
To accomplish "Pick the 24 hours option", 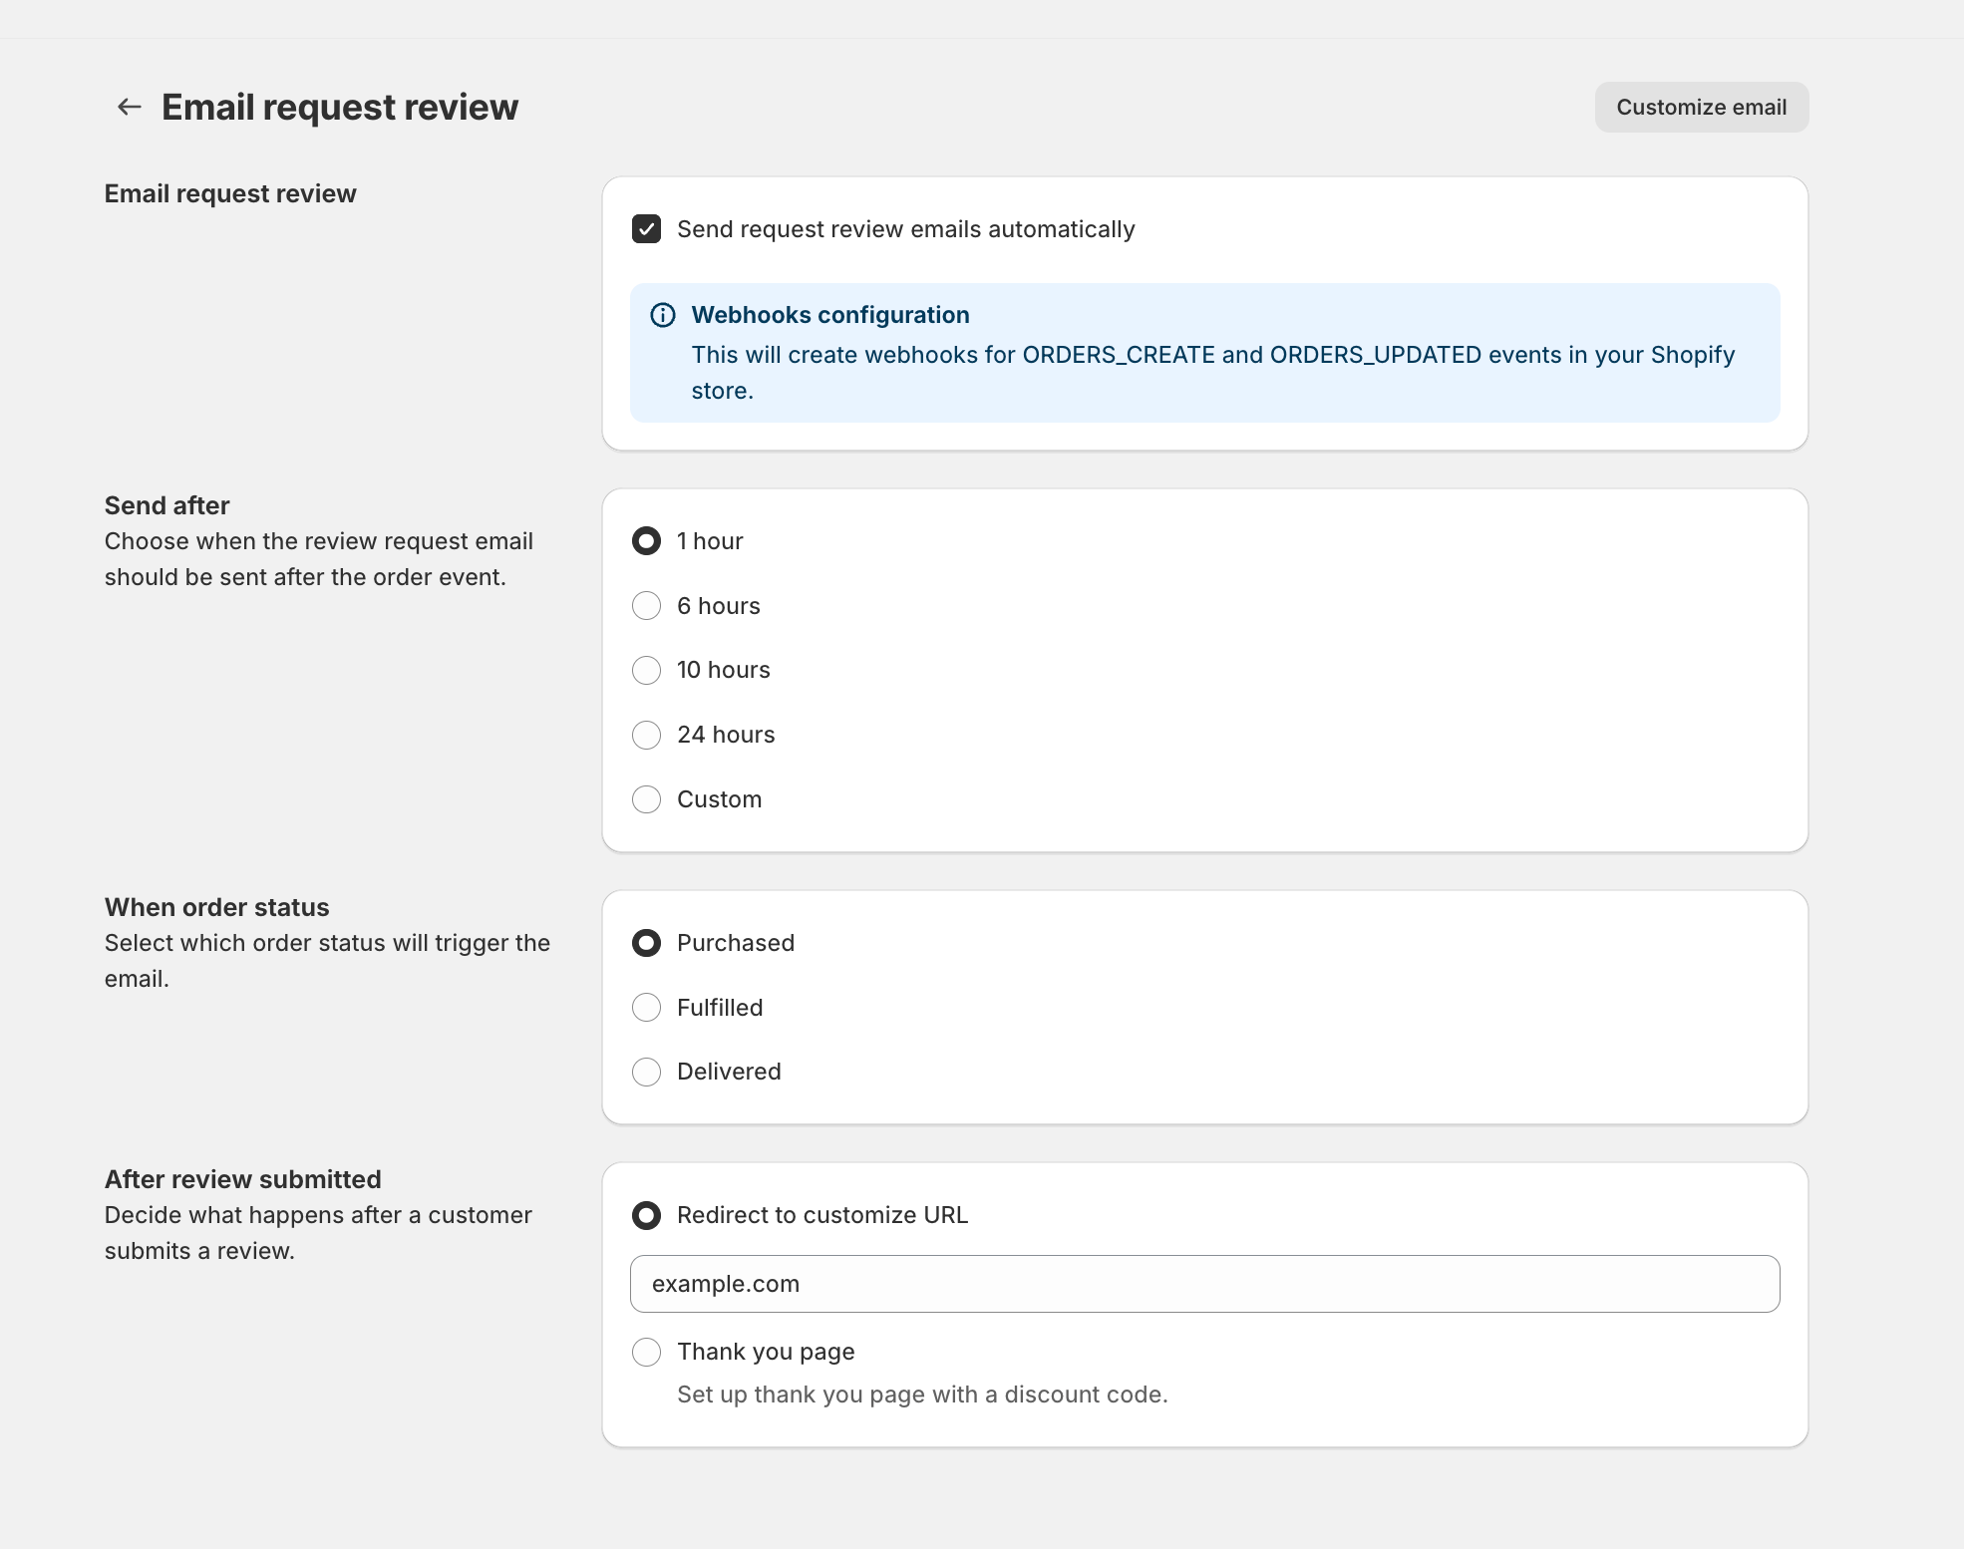I will point(647,735).
